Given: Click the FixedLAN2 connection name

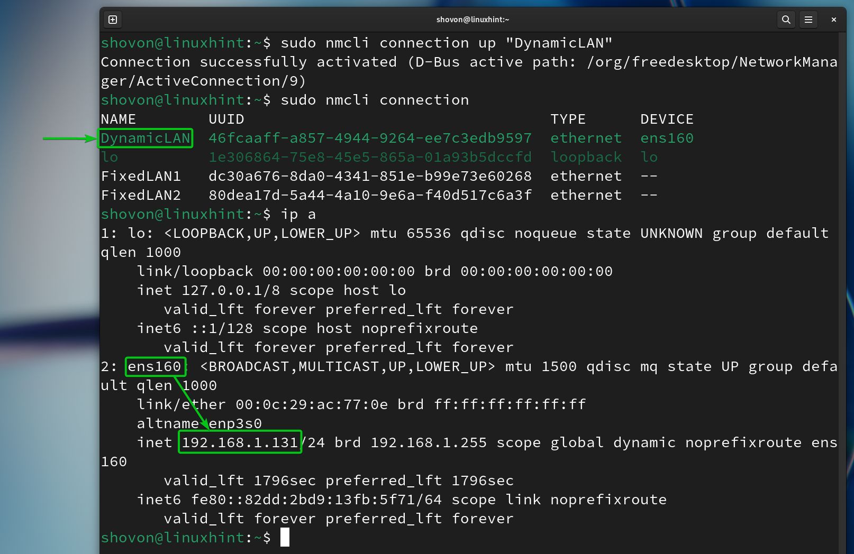Looking at the screenshot, I should [x=141, y=196].
